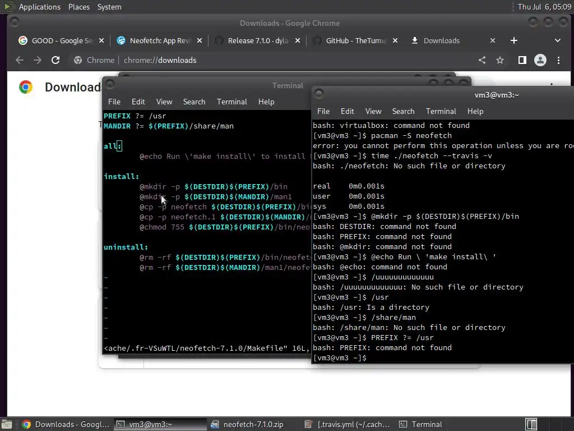574x431 pixels.
Task: Click the Chrome logo on Downloads page
Action: tap(26, 87)
